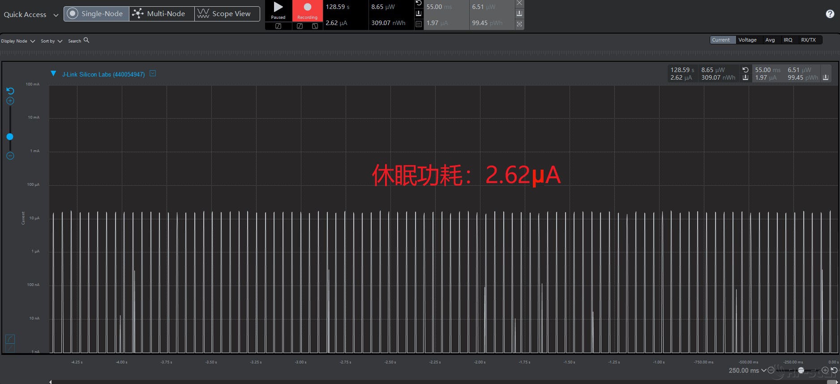Reset total statistics in the top toolbar
The width and height of the screenshot is (840, 384).
(x=419, y=3)
